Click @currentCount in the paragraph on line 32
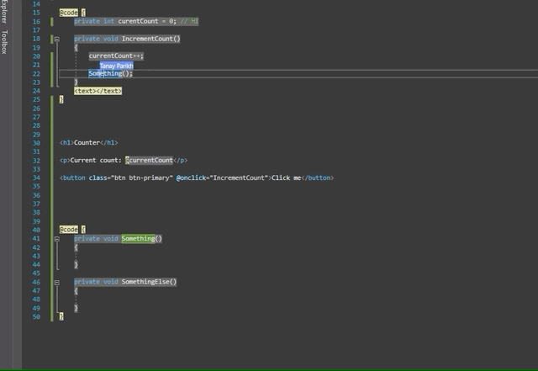538x371 pixels. [149, 161]
